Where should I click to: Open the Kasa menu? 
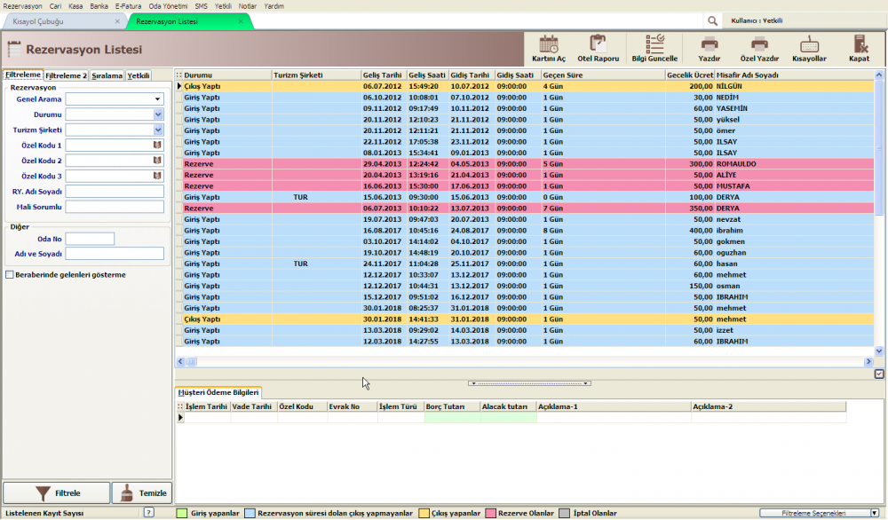point(75,6)
